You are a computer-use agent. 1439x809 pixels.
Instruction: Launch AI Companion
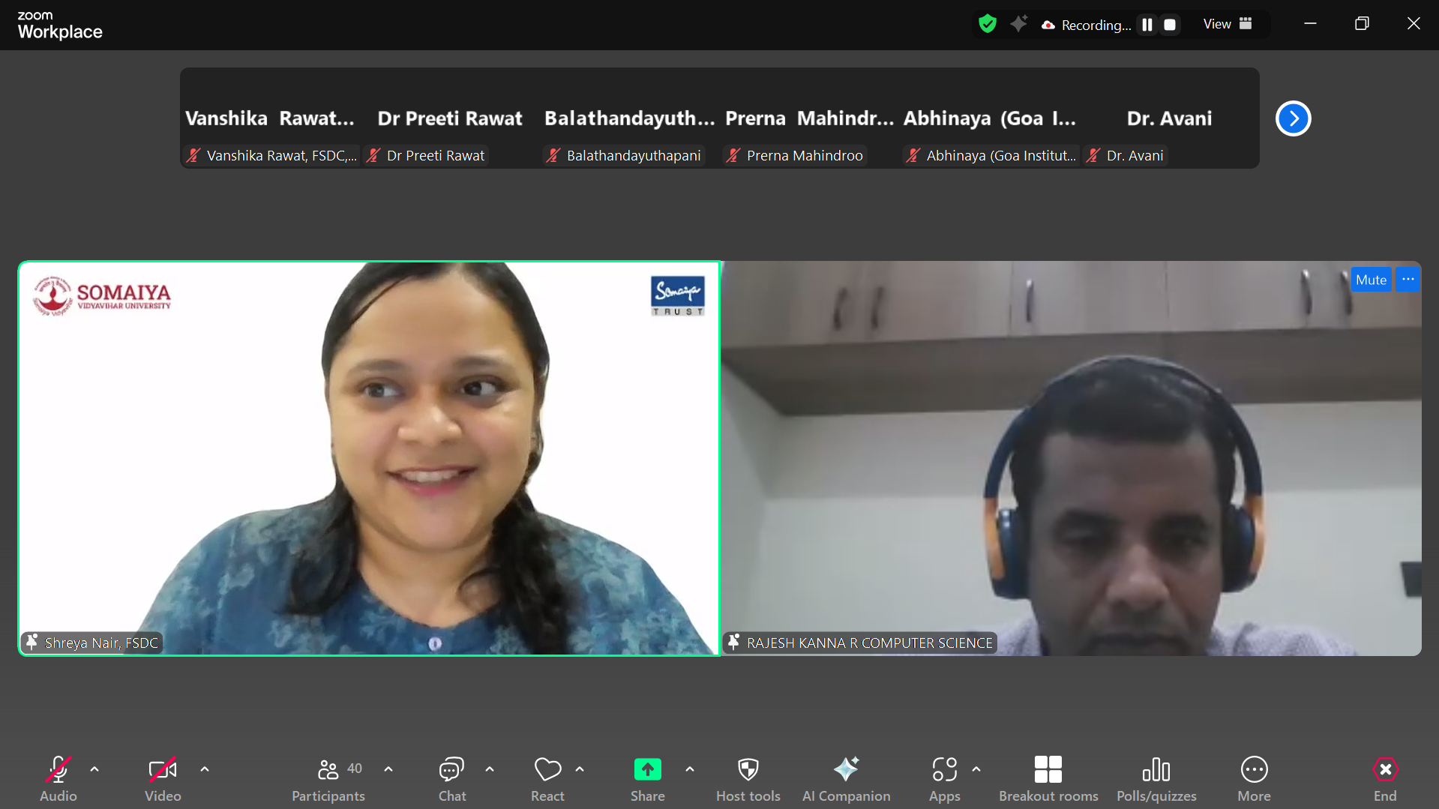click(x=846, y=778)
